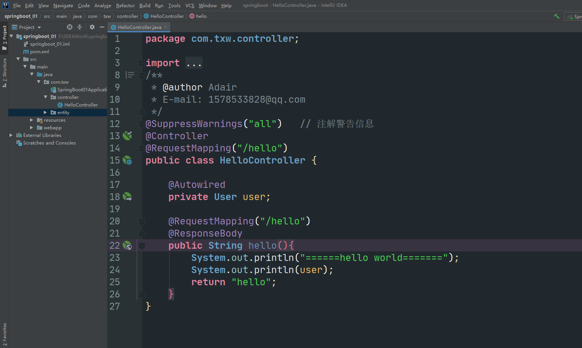Image resolution: width=582 pixels, height=348 pixels.
Task: Click the locate current file crosshair icon
Action: click(70, 27)
